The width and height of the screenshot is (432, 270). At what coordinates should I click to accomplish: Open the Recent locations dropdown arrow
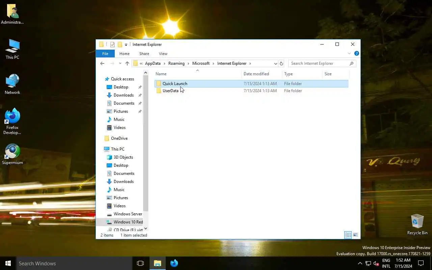tap(120, 63)
